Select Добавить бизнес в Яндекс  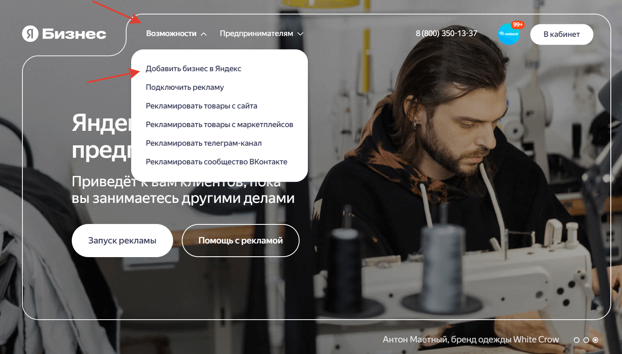tap(193, 69)
